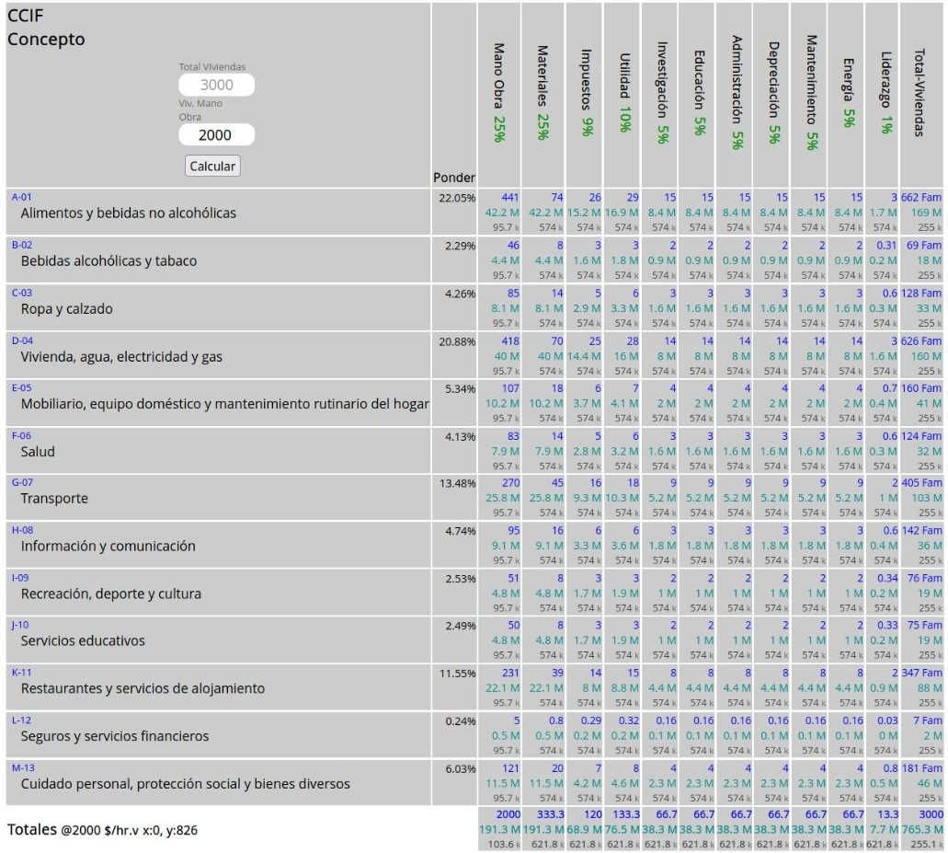948x853 pixels.
Task: Click the Materiales 25% column header
Action: click(x=543, y=92)
